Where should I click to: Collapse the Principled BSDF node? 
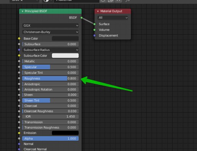[23, 11]
